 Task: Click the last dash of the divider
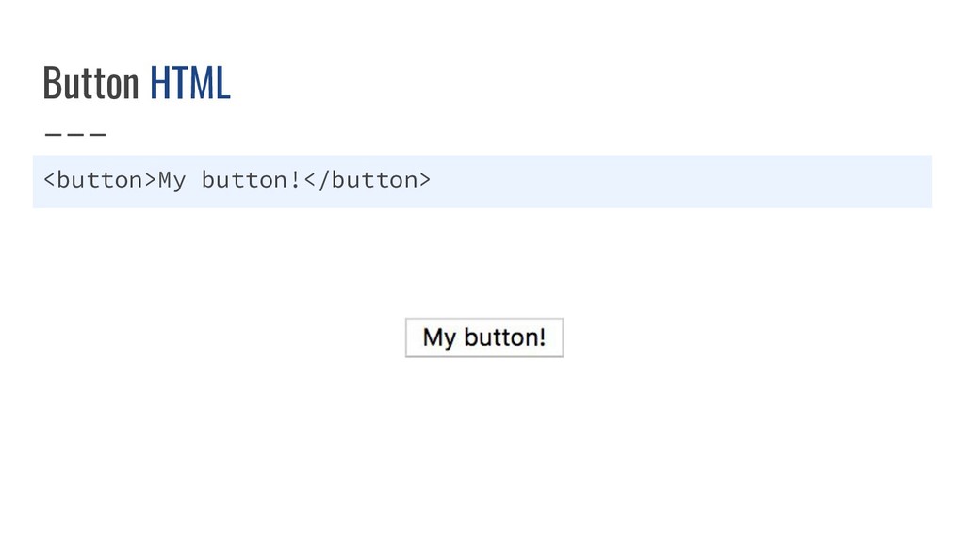[98, 134]
